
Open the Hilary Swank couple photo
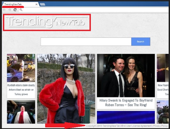coord(126,75)
